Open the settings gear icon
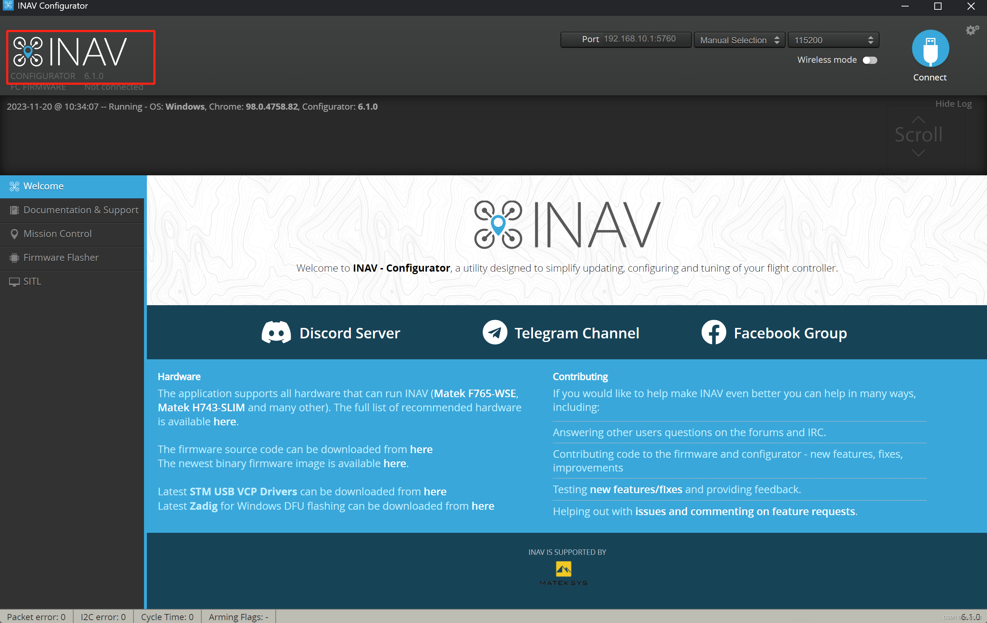The width and height of the screenshot is (987, 623). coord(971,30)
